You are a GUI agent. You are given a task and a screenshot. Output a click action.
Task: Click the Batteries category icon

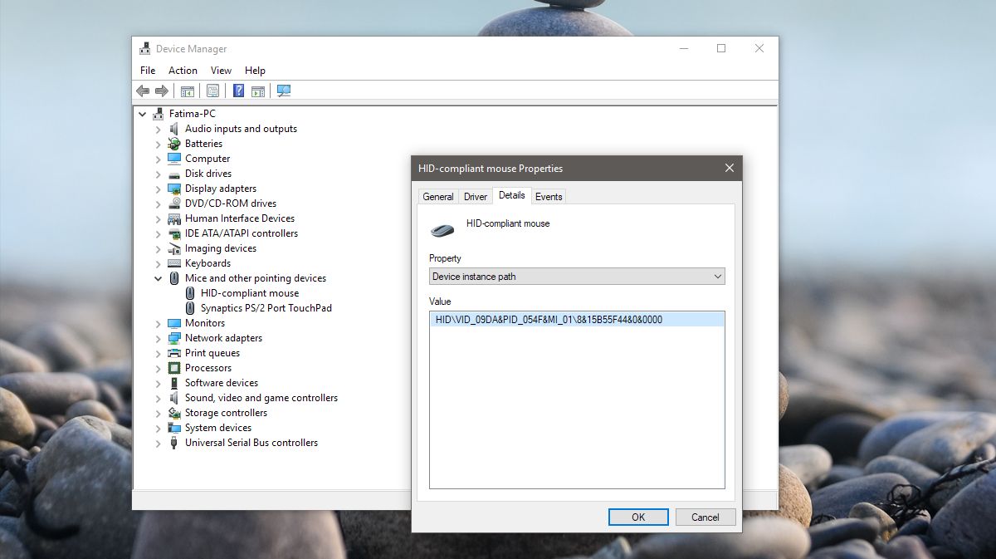pyautogui.click(x=174, y=144)
